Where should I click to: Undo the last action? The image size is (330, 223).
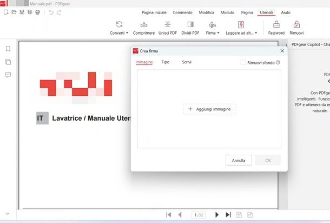[51, 12]
